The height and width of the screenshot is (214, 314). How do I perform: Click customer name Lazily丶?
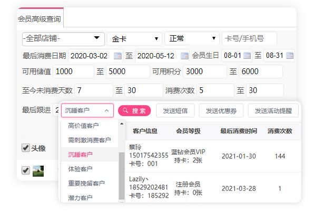pos(139,179)
